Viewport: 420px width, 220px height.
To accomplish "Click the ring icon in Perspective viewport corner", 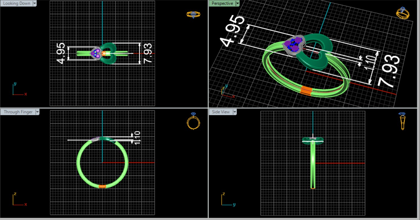I will [403, 13].
